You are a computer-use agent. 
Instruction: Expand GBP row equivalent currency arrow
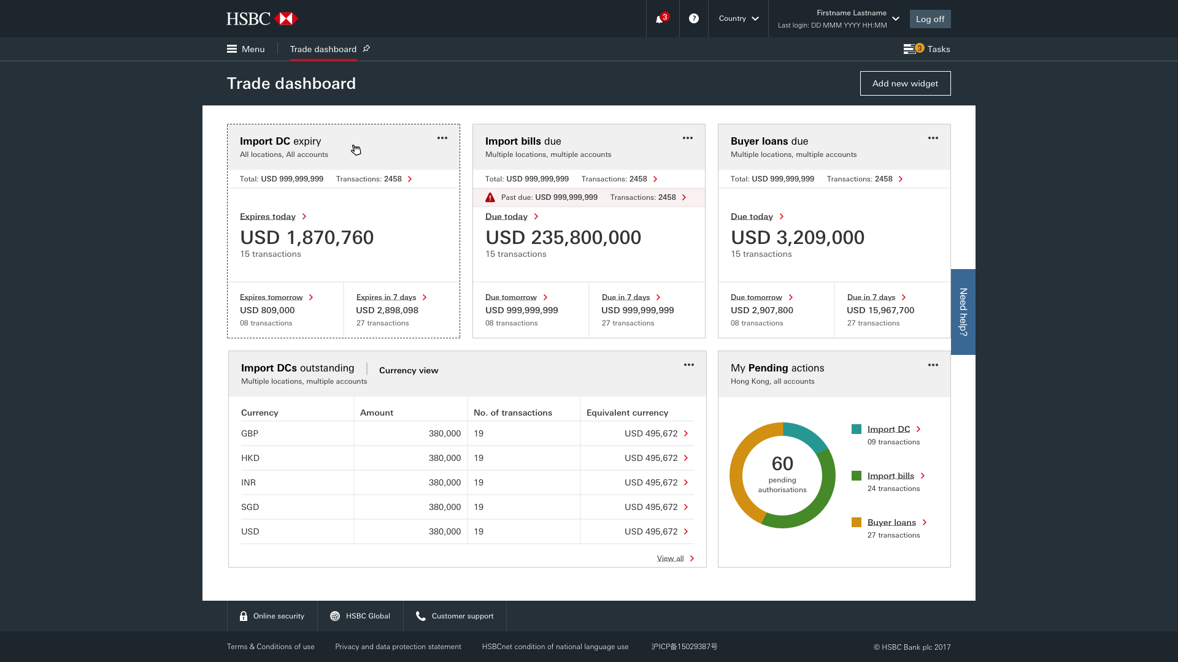[x=686, y=433]
